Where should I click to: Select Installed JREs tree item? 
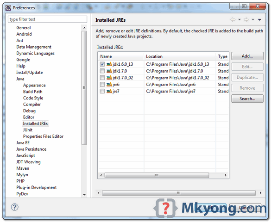[x=35, y=123]
